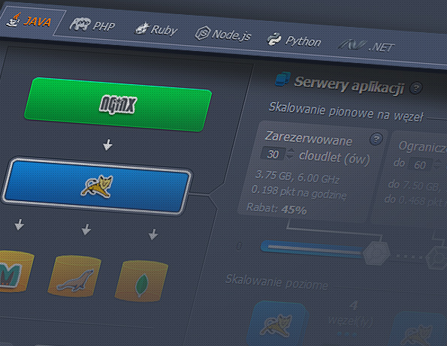Click the reserved cloudlets input showing 30
Viewport: 447px width, 346px height.
coord(273,154)
